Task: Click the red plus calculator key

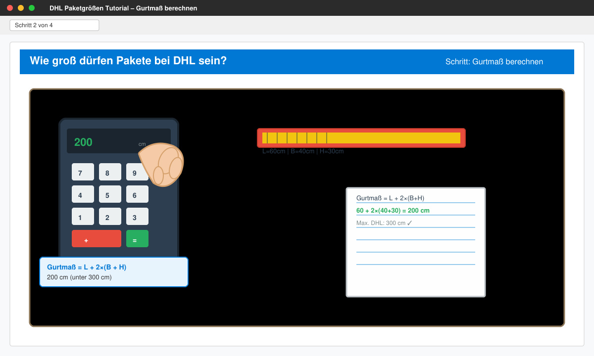Action: tap(97, 239)
